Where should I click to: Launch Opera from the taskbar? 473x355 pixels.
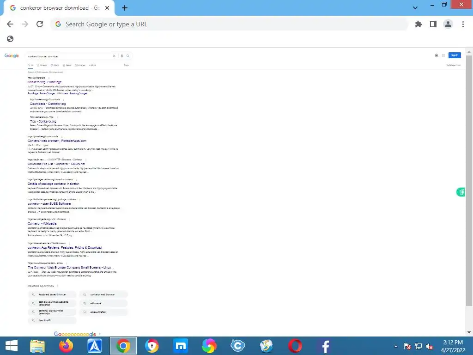coord(295,346)
